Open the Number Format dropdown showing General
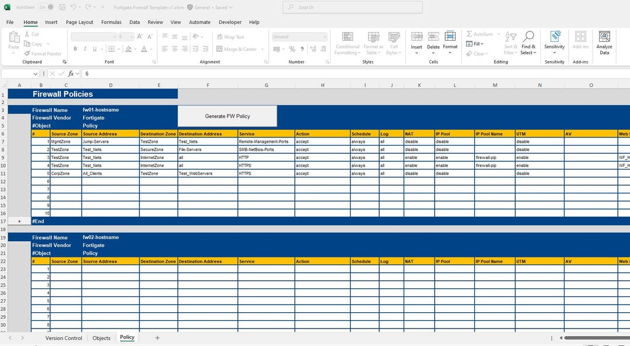This screenshot has width=630, height=346. [299, 36]
